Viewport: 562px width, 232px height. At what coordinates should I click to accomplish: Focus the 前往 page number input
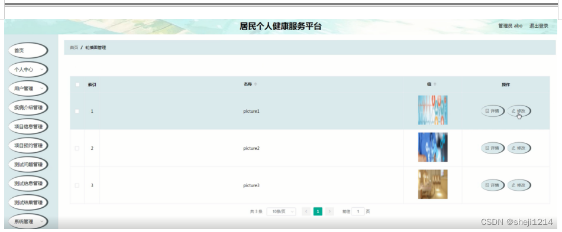[358, 211]
